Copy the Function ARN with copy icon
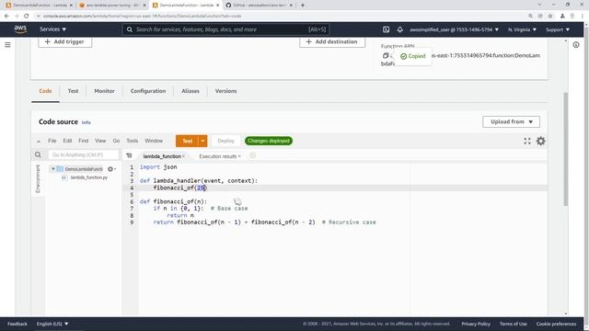The width and height of the screenshot is (589, 331). pos(386,55)
